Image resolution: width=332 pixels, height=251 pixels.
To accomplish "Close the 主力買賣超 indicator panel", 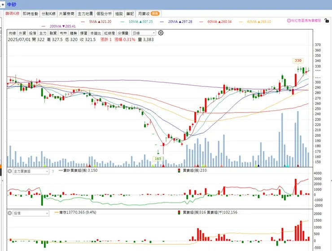I will [10, 171].
